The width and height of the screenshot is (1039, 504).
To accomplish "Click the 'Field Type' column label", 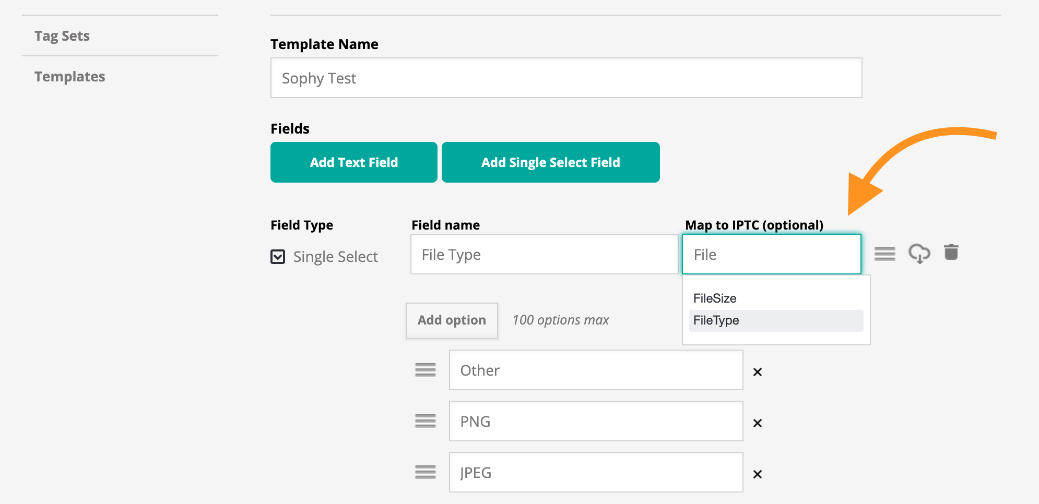I will pyautogui.click(x=302, y=225).
